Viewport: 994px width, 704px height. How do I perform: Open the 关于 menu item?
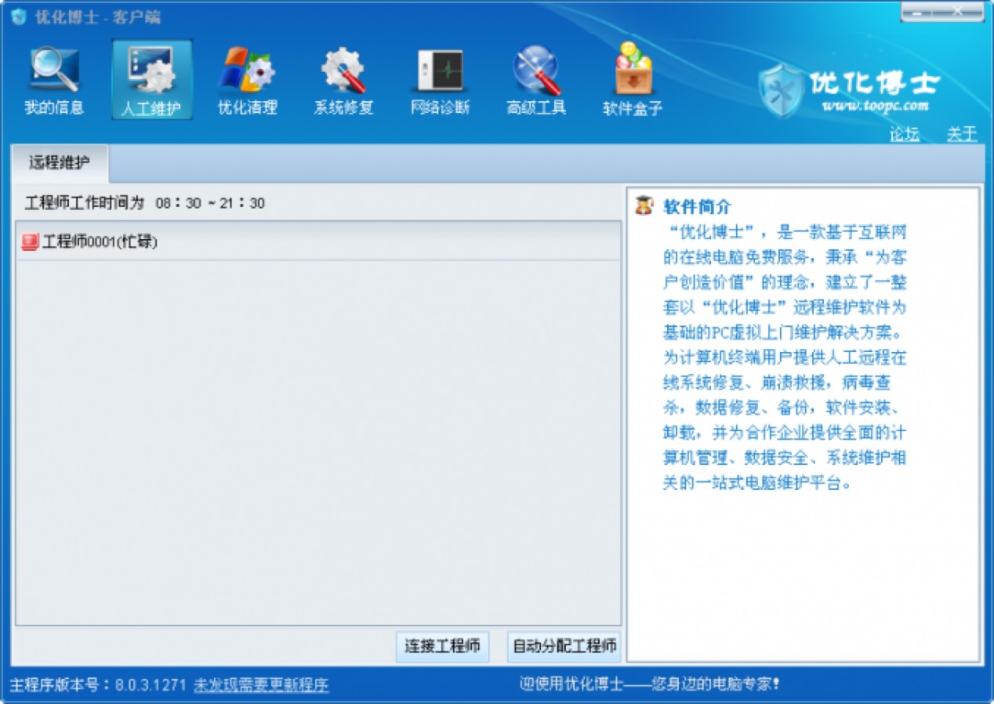[x=961, y=135]
